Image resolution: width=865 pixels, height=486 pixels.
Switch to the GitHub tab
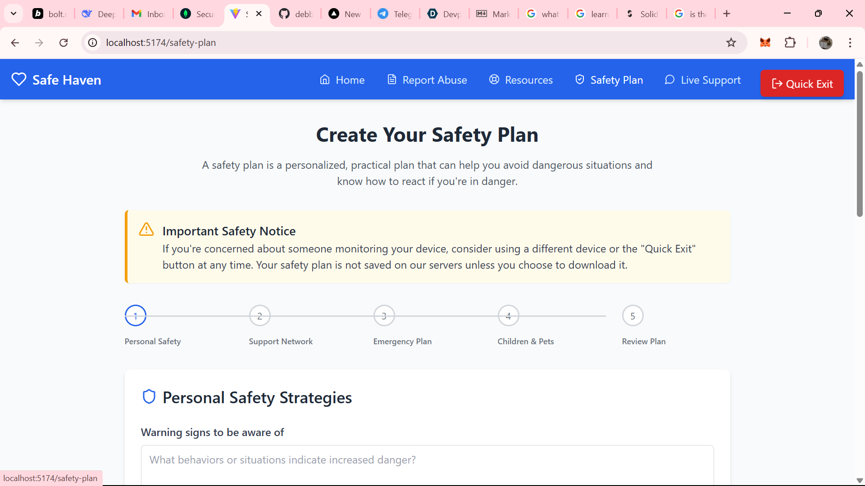296,14
